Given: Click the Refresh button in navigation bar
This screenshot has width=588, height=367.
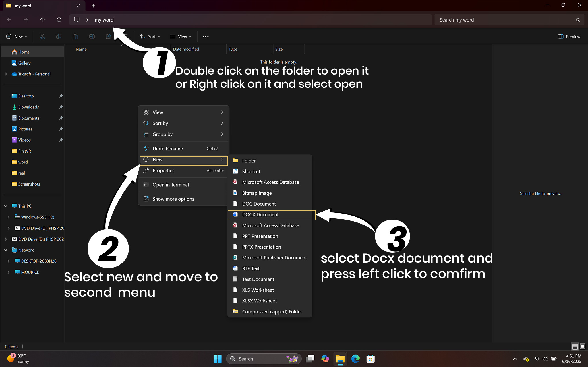Looking at the screenshot, I should 59,20.
